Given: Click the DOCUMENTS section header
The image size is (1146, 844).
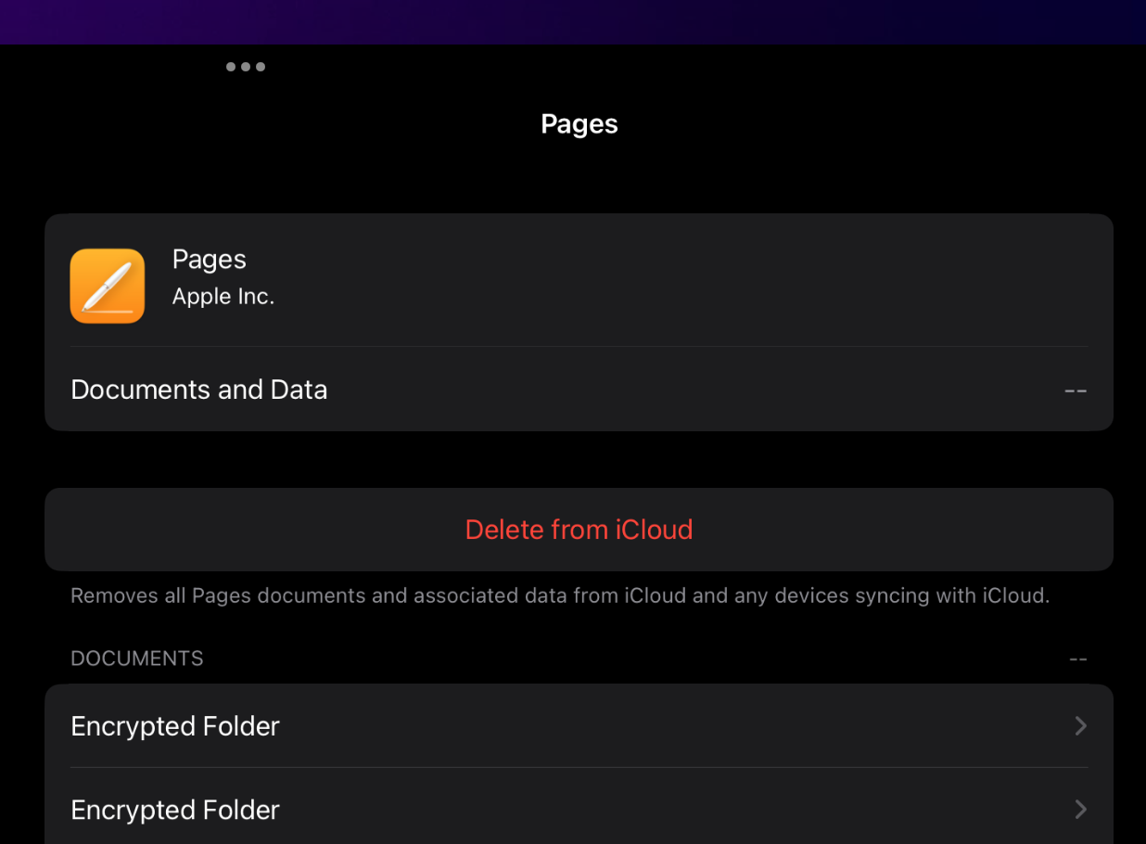Looking at the screenshot, I should 137,659.
